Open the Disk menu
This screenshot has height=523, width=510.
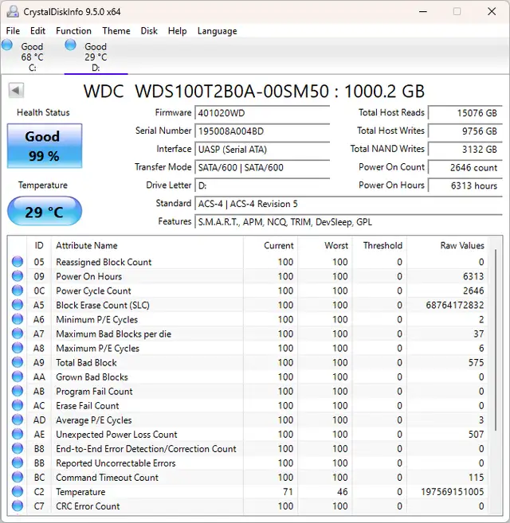pos(149,31)
